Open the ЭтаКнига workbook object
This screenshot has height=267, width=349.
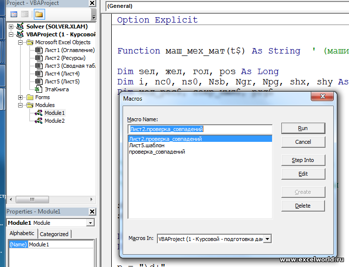pyautogui.click(x=56, y=89)
